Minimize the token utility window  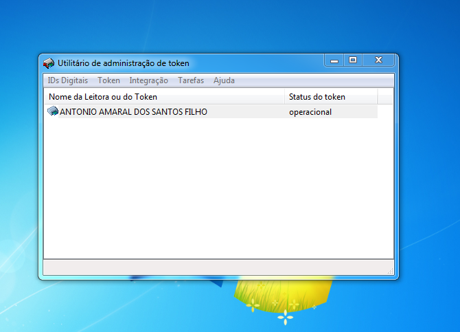[334, 60]
